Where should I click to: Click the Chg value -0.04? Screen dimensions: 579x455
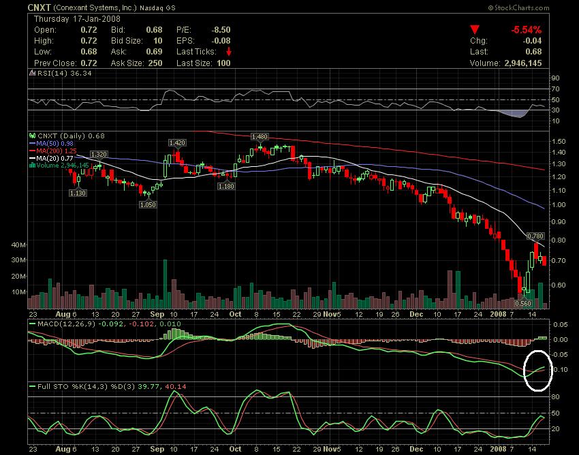(x=532, y=41)
